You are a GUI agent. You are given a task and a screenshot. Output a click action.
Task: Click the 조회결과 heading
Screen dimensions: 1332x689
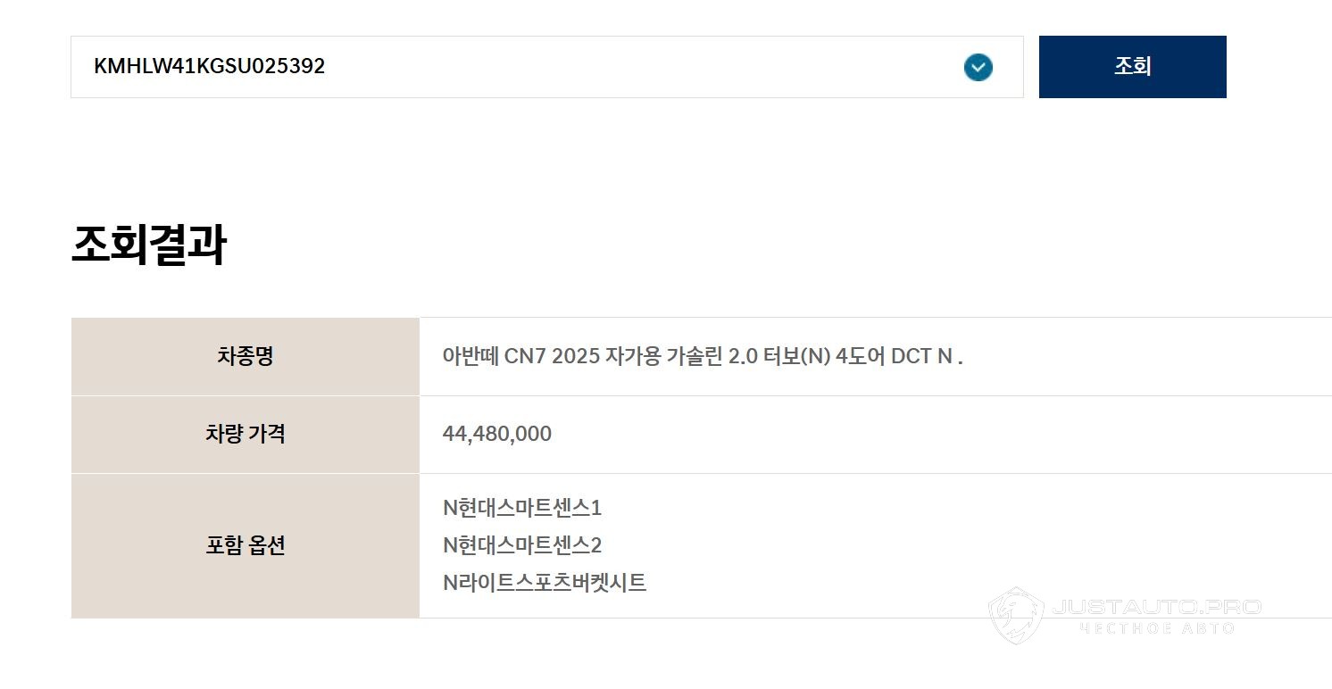pyautogui.click(x=148, y=245)
